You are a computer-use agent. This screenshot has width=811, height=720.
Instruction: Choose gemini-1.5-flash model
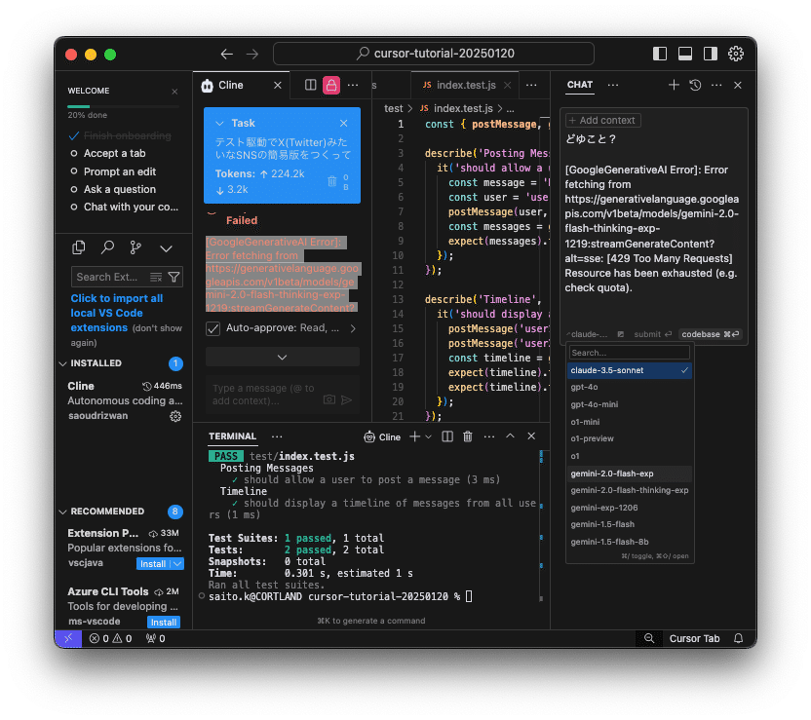629,524
